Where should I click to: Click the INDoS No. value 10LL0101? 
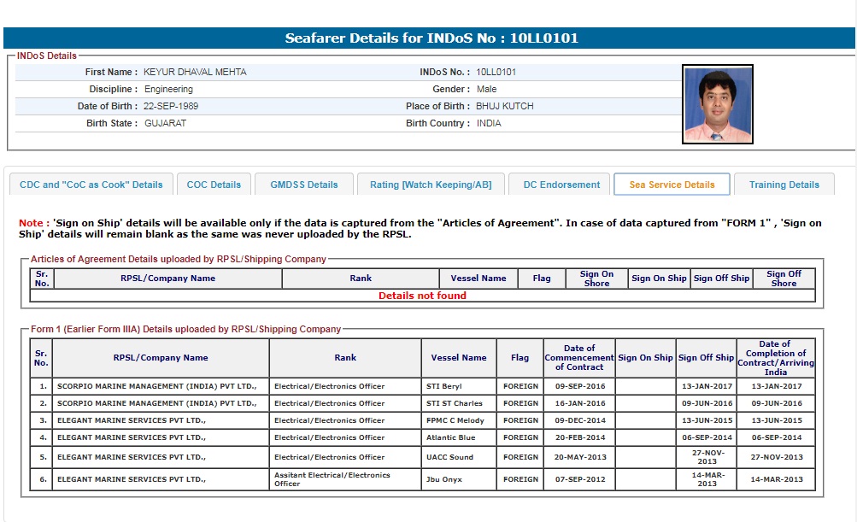pyautogui.click(x=496, y=73)
